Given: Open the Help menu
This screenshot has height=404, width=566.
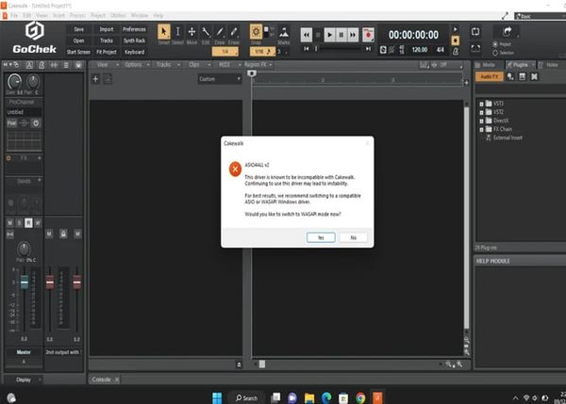Looking at the screenshot, I should [158, 15].
